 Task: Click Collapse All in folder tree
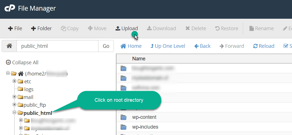click(x=22, y=63)
